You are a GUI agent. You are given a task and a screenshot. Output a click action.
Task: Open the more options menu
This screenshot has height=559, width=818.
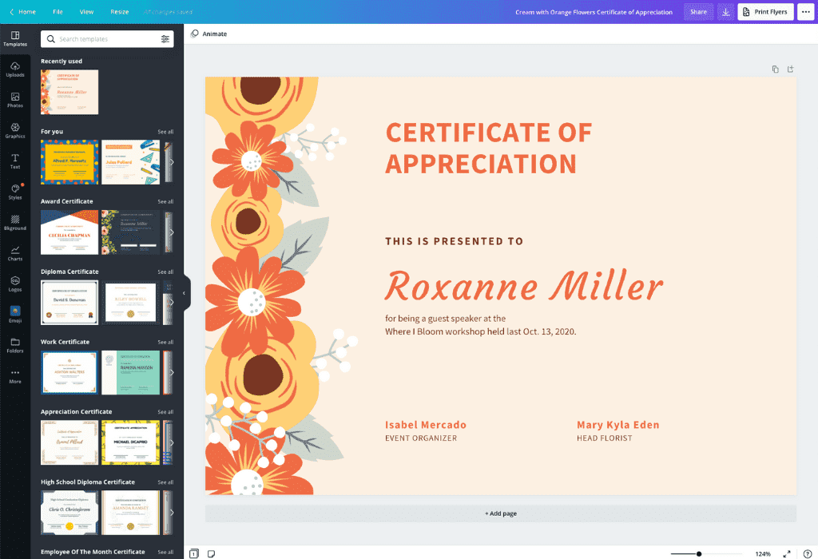805,11
